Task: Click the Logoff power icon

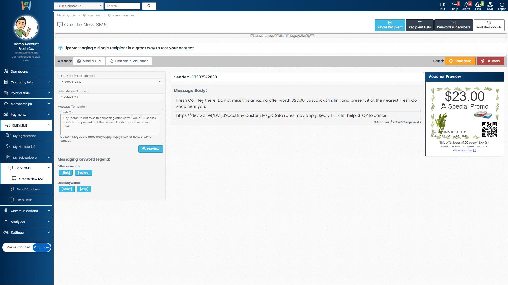Action: click(x=502, y=6)
